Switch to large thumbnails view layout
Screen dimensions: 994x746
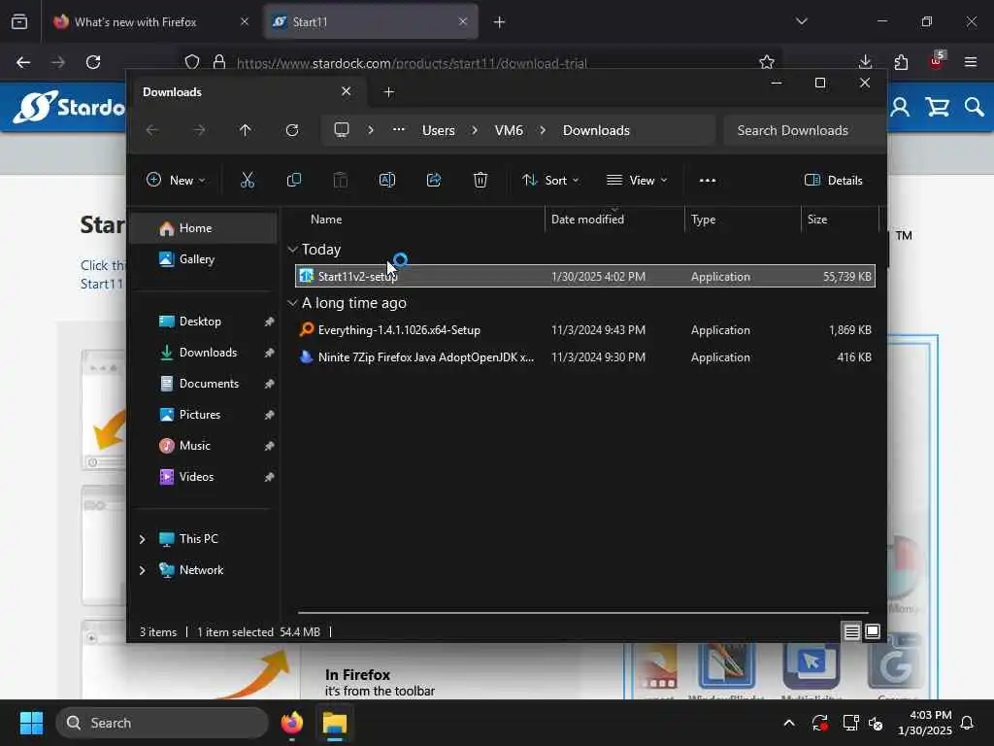(873, 631)
